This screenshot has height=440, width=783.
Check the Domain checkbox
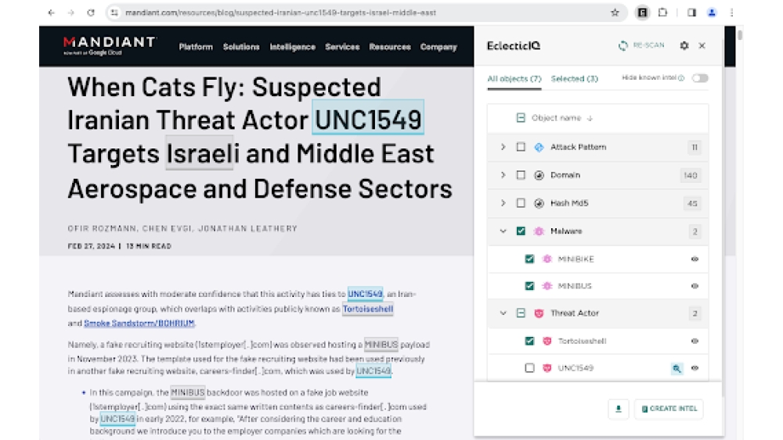(x=521, y=175)
